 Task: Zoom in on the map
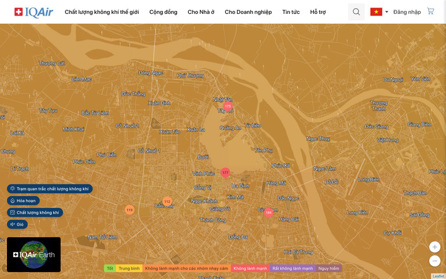(434, 247)
